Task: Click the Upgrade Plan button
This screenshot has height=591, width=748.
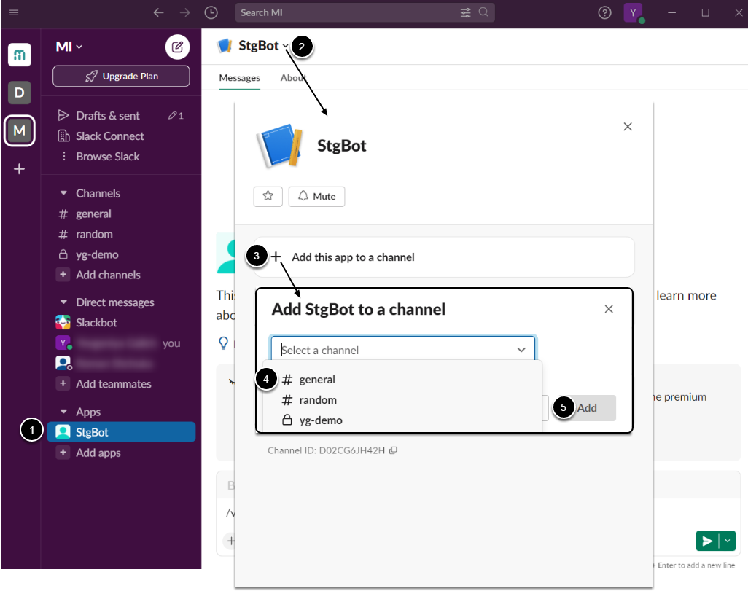Action: point(121,77)
